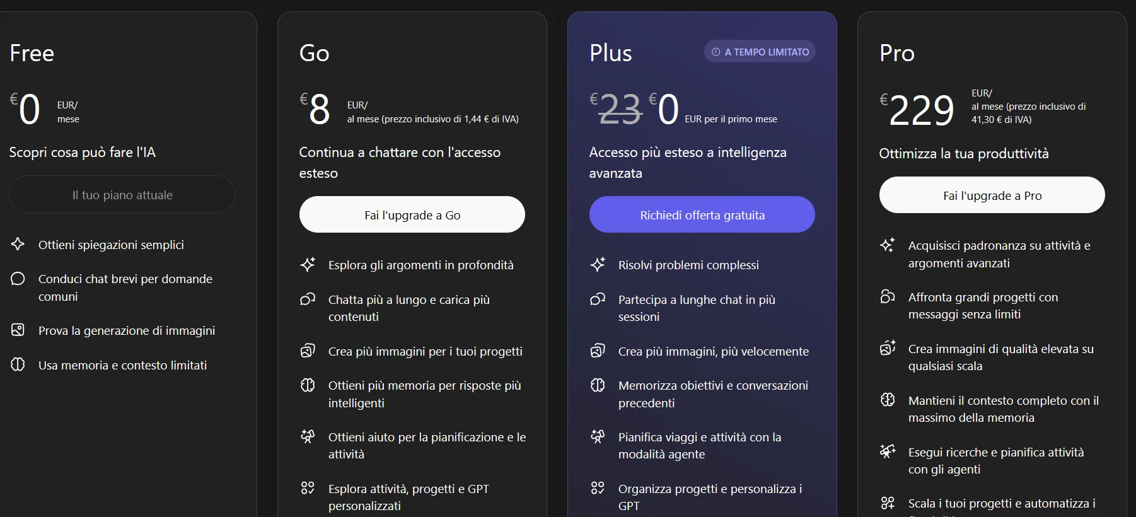Click the "Fai l'upgrade a Pro" button
This screenshot has height=517, width=1136.
tap(991, 195)
